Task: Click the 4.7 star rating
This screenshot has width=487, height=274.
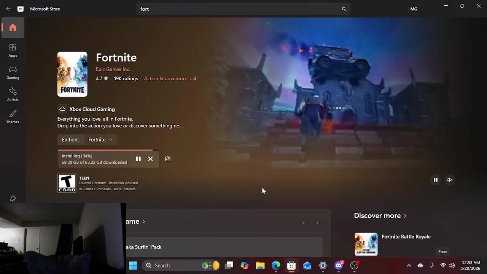Action: click(102, 78)
